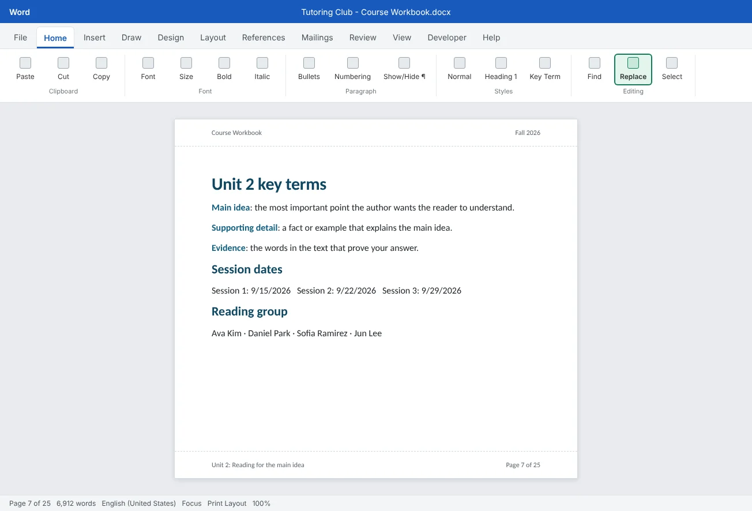The width and height of the screenshot is (752, 511).
Task: Click English (United States) language indicator
Action: coord(138,504)
